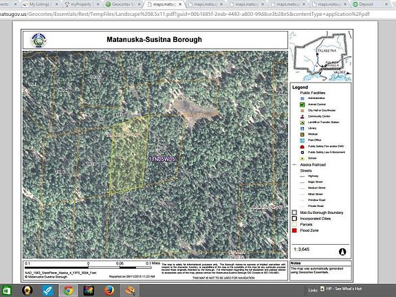396x297 pixels.
Task: Click the Public Facilities legend heading
Action: point(312,93)
